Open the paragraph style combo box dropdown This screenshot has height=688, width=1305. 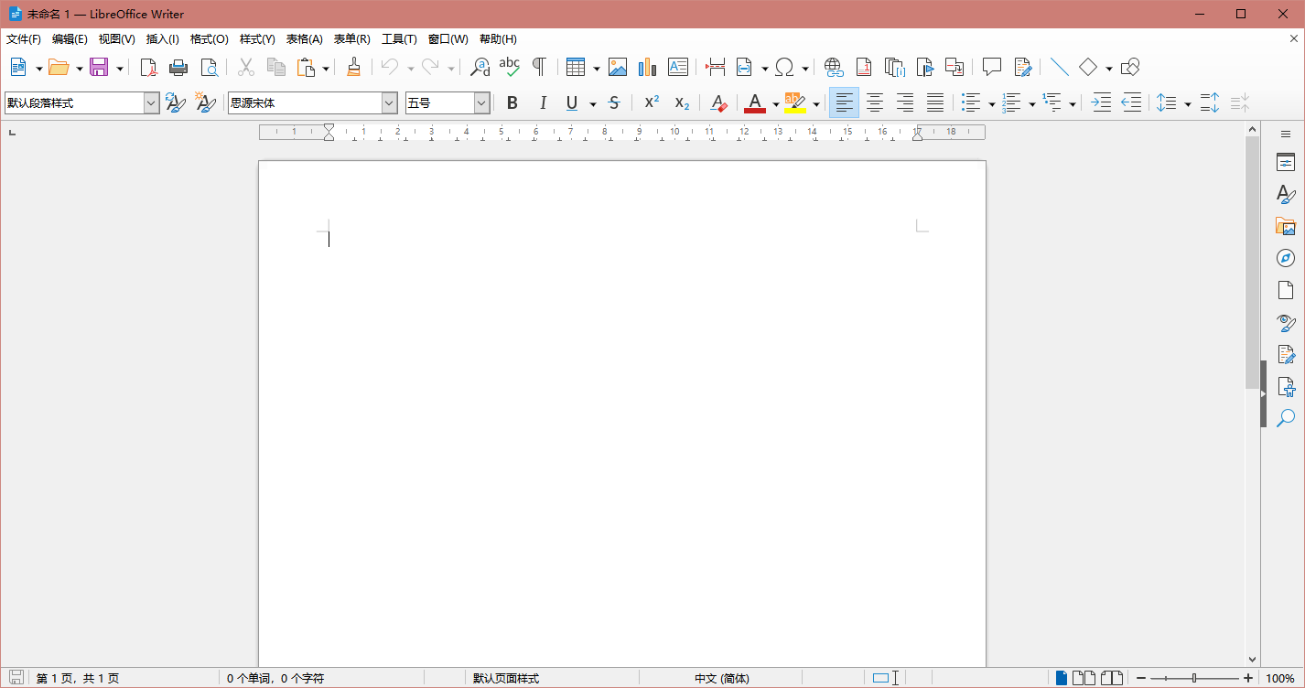[x=150, y=102]
